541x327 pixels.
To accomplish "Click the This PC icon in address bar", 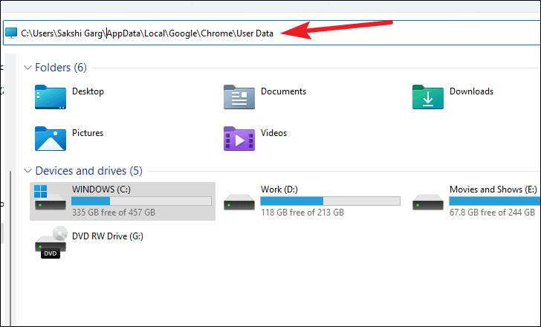I will click(11, 33).
